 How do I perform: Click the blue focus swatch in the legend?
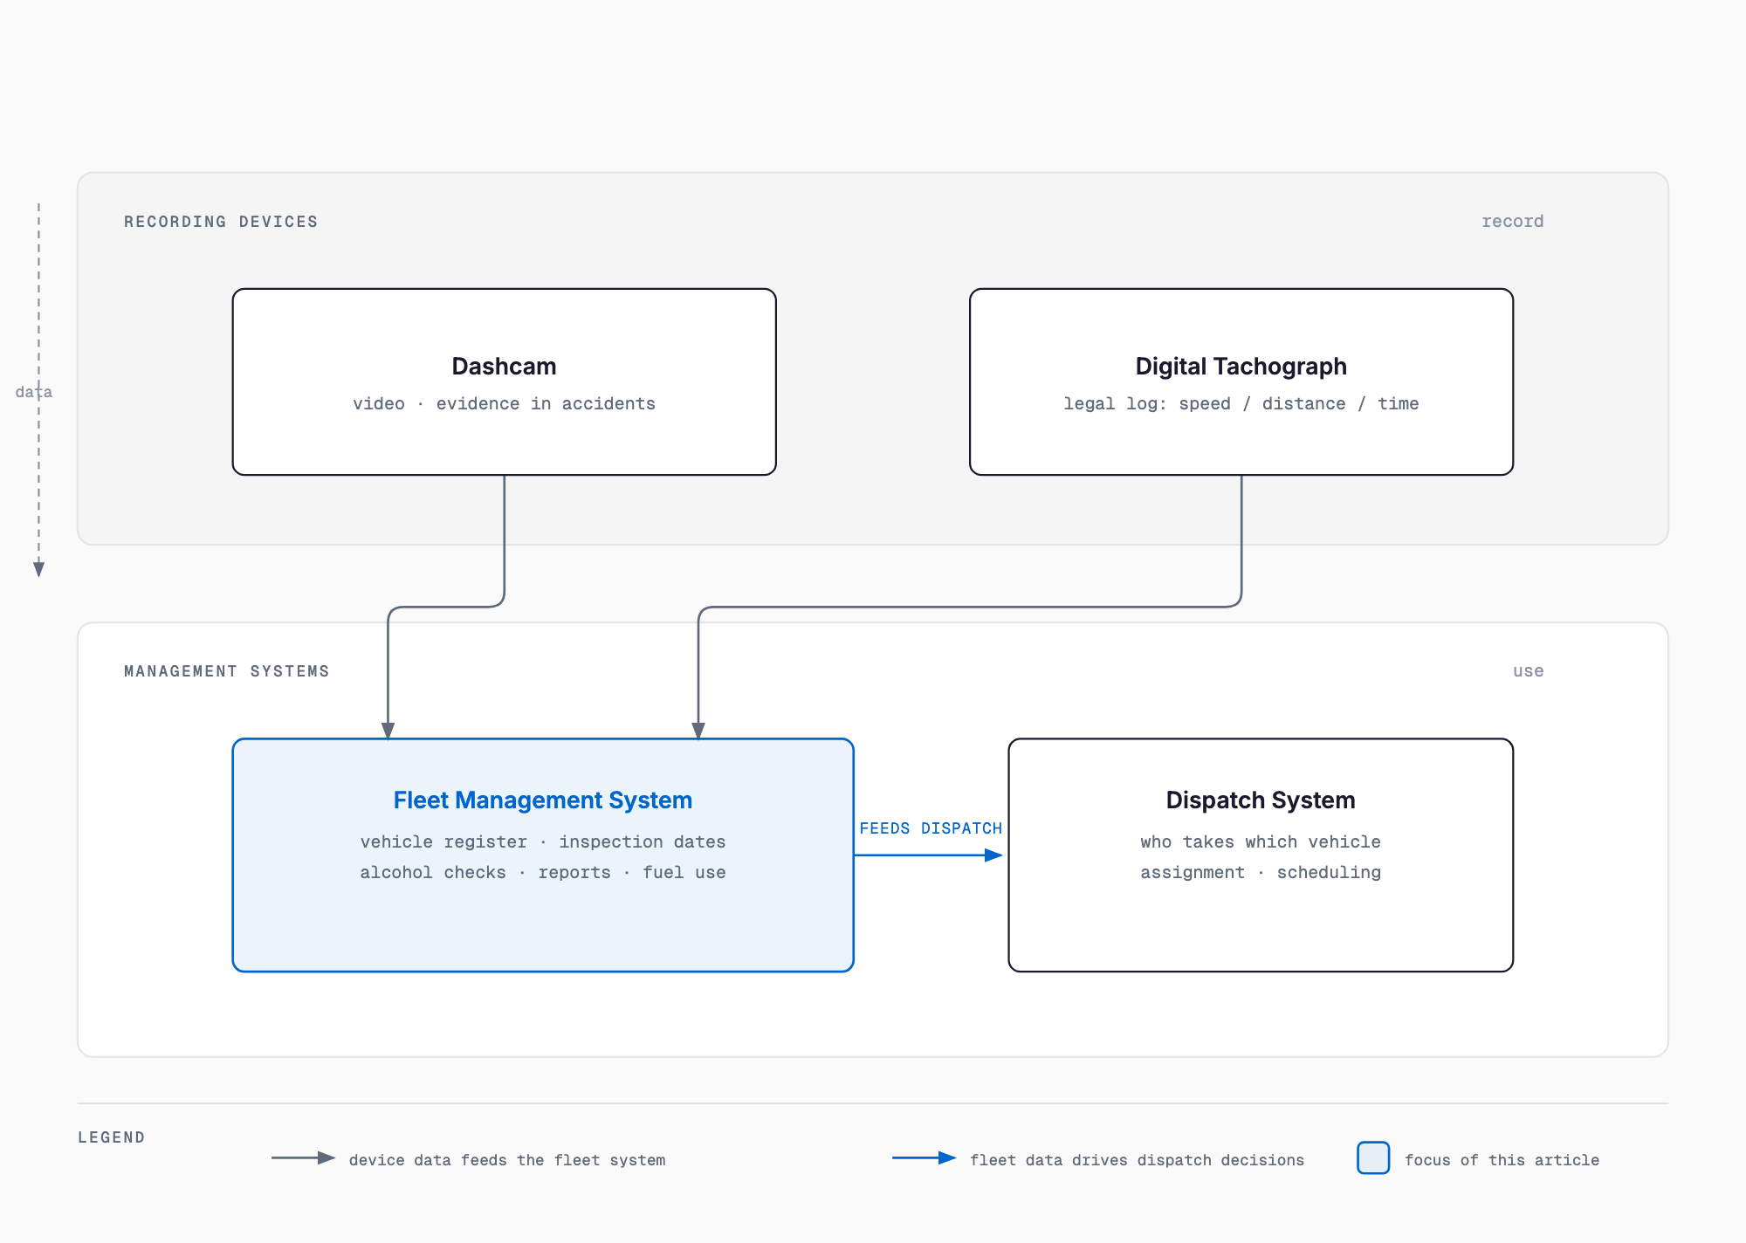(x=1373, y=1157)
